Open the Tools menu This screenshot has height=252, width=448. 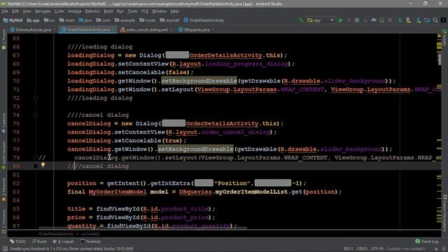[x=132, y=11]
